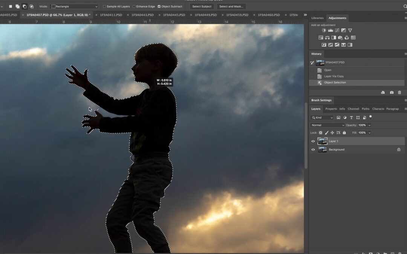Image resolution: width=407 pixels, height=254 pixels.
Task: Add a Vibrance adjustment
Action: point(350,30)
